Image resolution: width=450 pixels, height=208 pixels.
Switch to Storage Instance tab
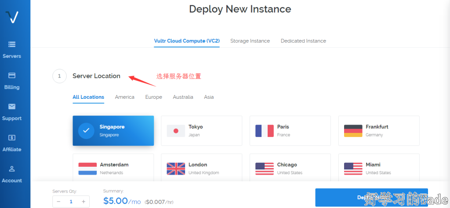pos(250,41)
